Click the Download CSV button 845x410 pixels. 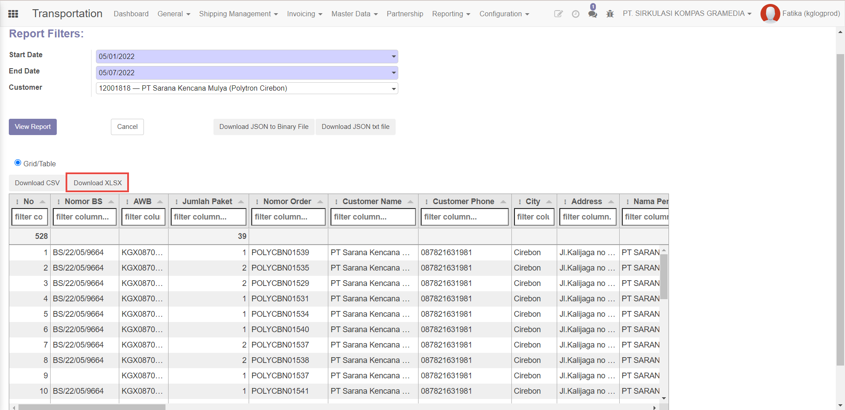coord(37,183)
